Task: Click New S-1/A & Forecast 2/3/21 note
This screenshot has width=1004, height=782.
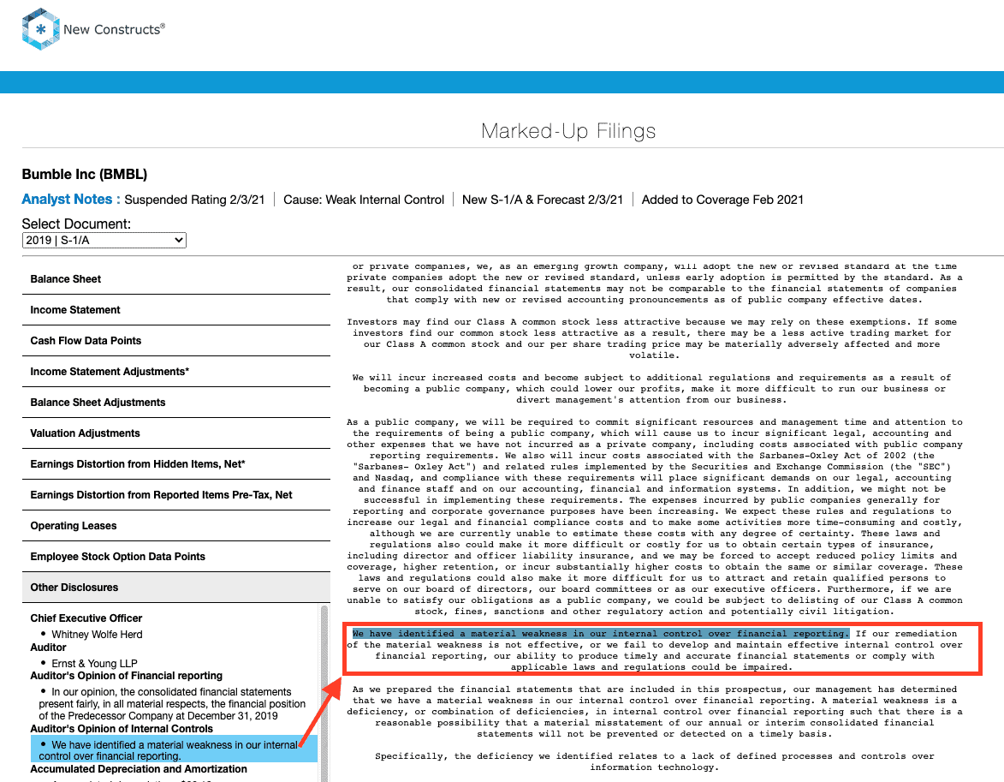Action: [543, 200]
